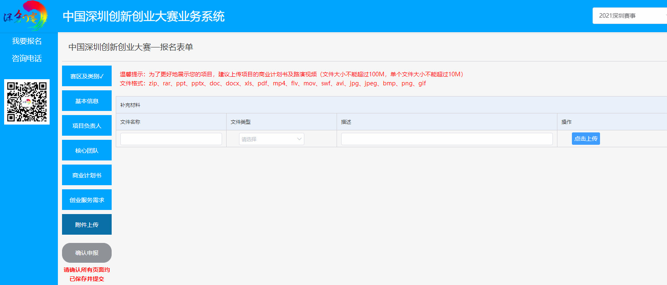Viewport: 667px width, 285px height.
Task: Click the 点击上传 upload button
Action: click(586, 139)
